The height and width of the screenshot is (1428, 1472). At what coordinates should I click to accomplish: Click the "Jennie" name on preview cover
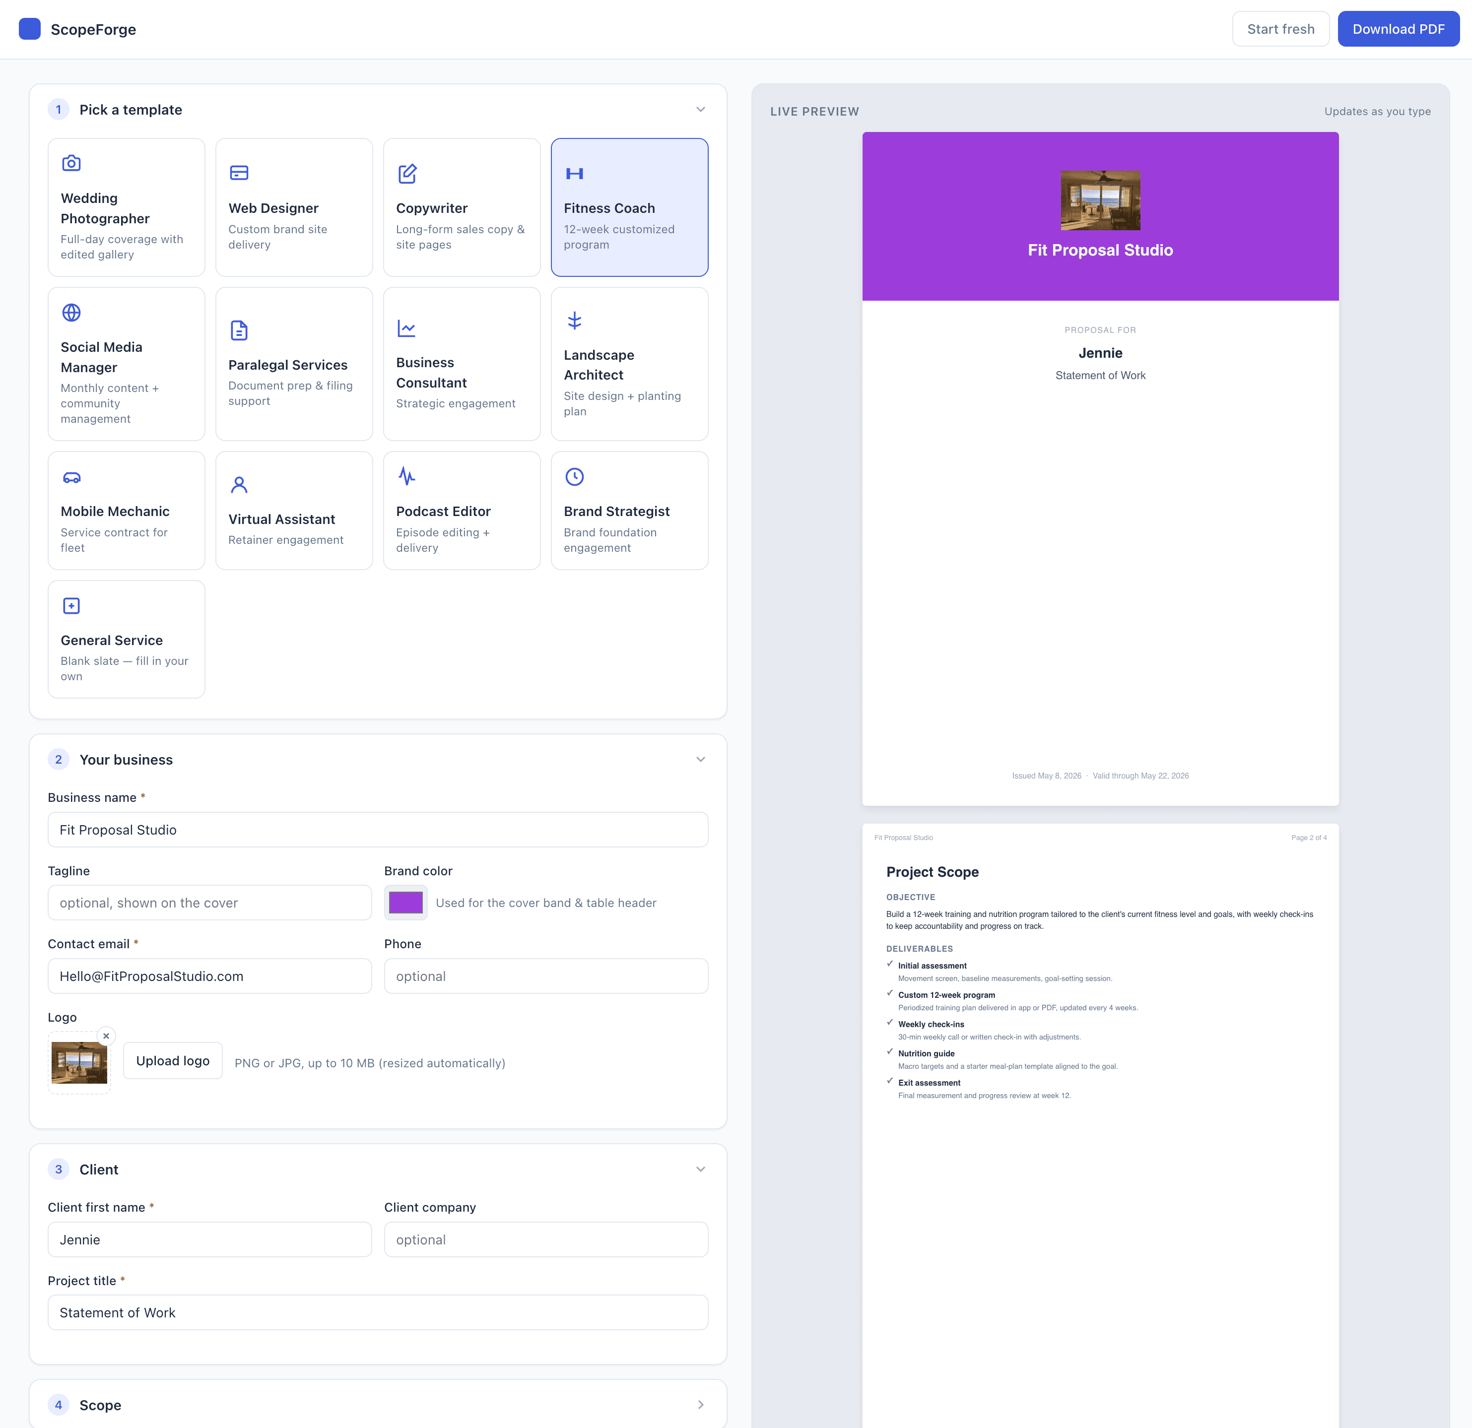point(1100,353)
